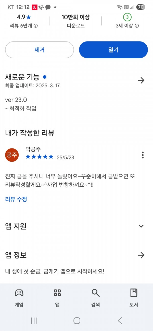This screenshot has width=153, height=331.
Task: Tap the 4.9 star rating summary
Action: (x=24, y=17)
